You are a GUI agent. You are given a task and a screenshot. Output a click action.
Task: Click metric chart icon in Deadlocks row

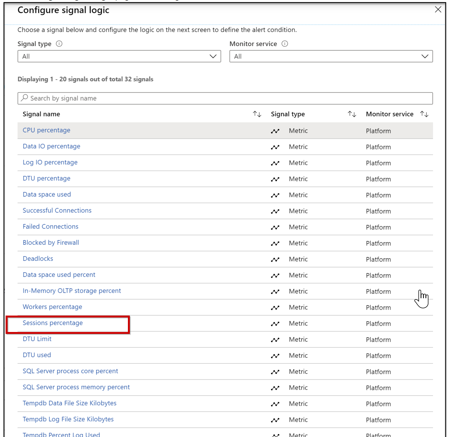[x=275, y=260]
